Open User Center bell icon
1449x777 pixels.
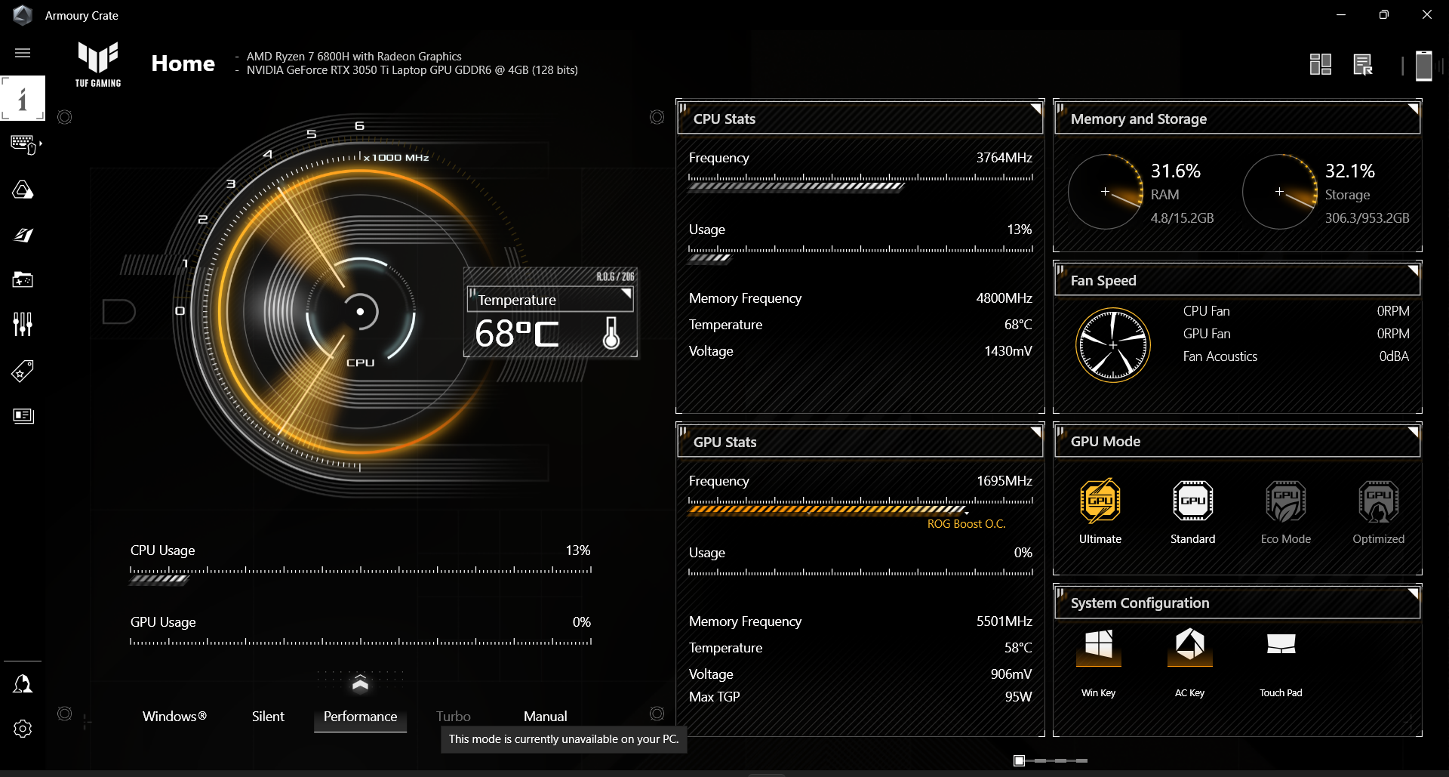click(x=23, y=684)
